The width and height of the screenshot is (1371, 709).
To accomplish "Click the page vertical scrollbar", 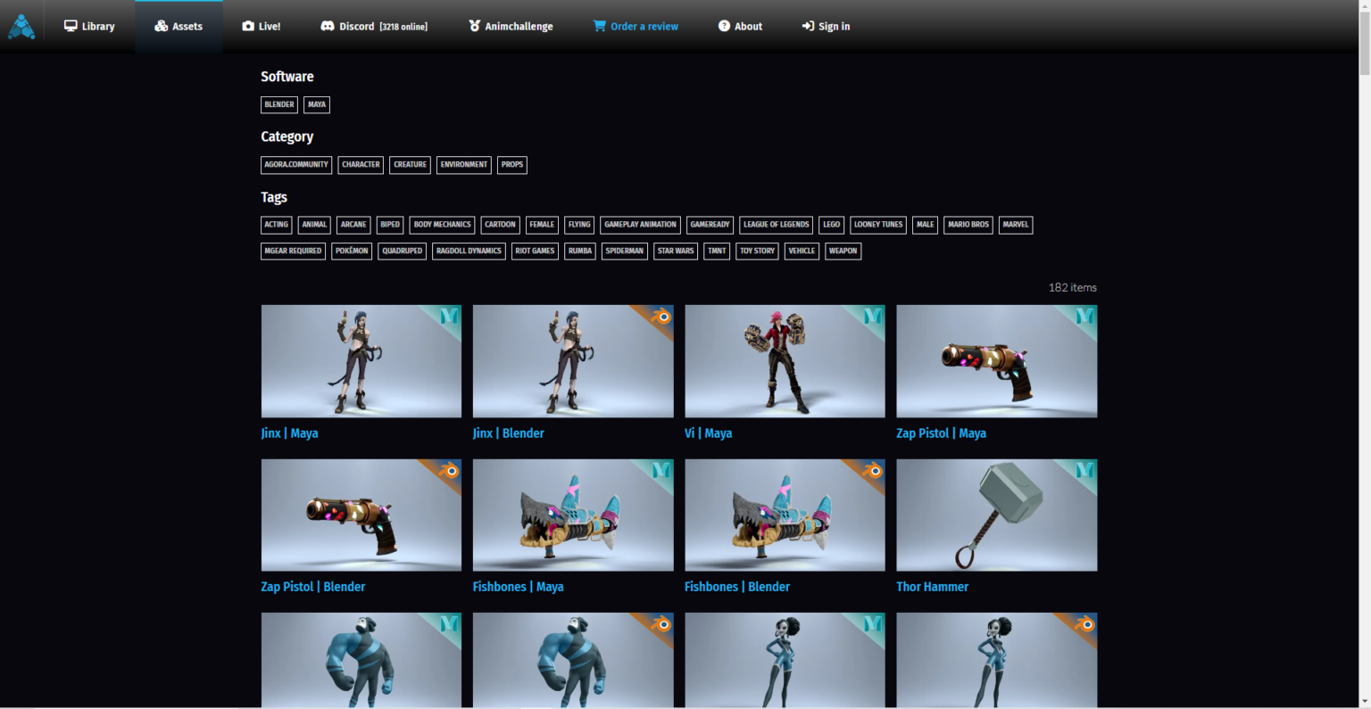I will point(1363,357).
